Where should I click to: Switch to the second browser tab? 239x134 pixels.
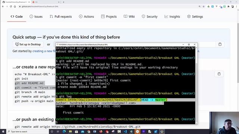pyautogui.click(x=46, y=2)
